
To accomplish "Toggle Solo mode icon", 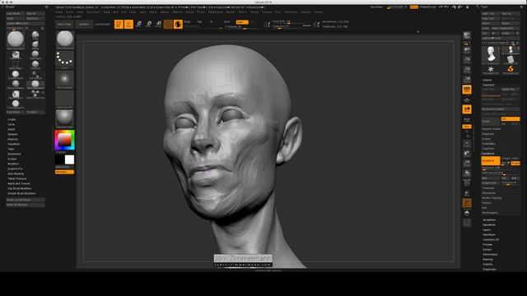I will point(467,213).
